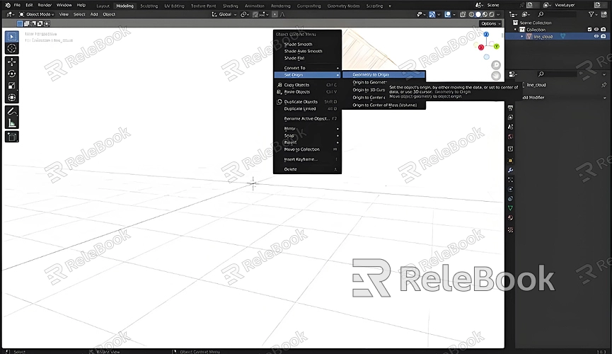The image size is (612, 354).
Task: Open the Object properties tab icon
Action: click(511, 161)
